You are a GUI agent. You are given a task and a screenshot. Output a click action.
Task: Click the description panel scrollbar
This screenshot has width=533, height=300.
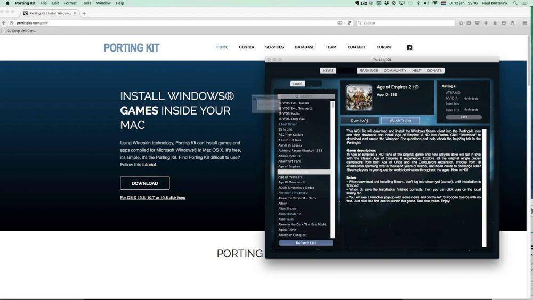(484, 188)
